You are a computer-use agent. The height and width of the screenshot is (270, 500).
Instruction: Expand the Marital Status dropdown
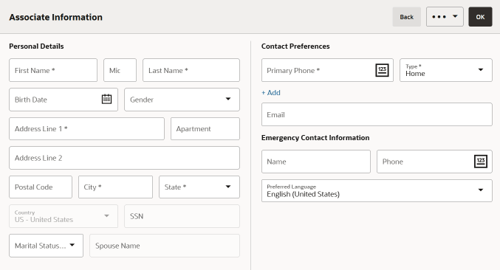pos(47,246)
